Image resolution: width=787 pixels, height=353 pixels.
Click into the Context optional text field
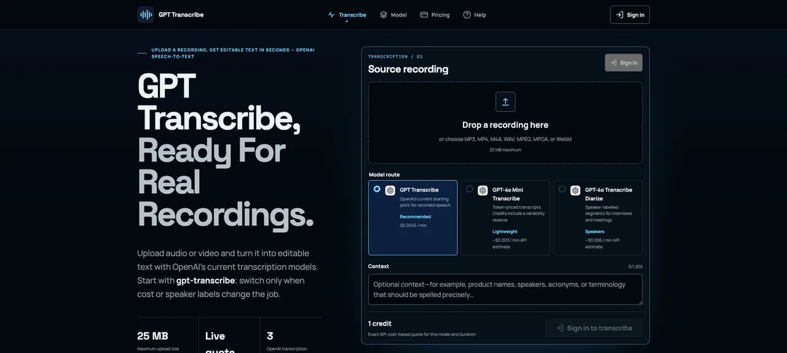[x=505, y=289]
